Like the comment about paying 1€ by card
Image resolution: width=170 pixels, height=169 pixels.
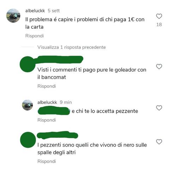[159, 16]
